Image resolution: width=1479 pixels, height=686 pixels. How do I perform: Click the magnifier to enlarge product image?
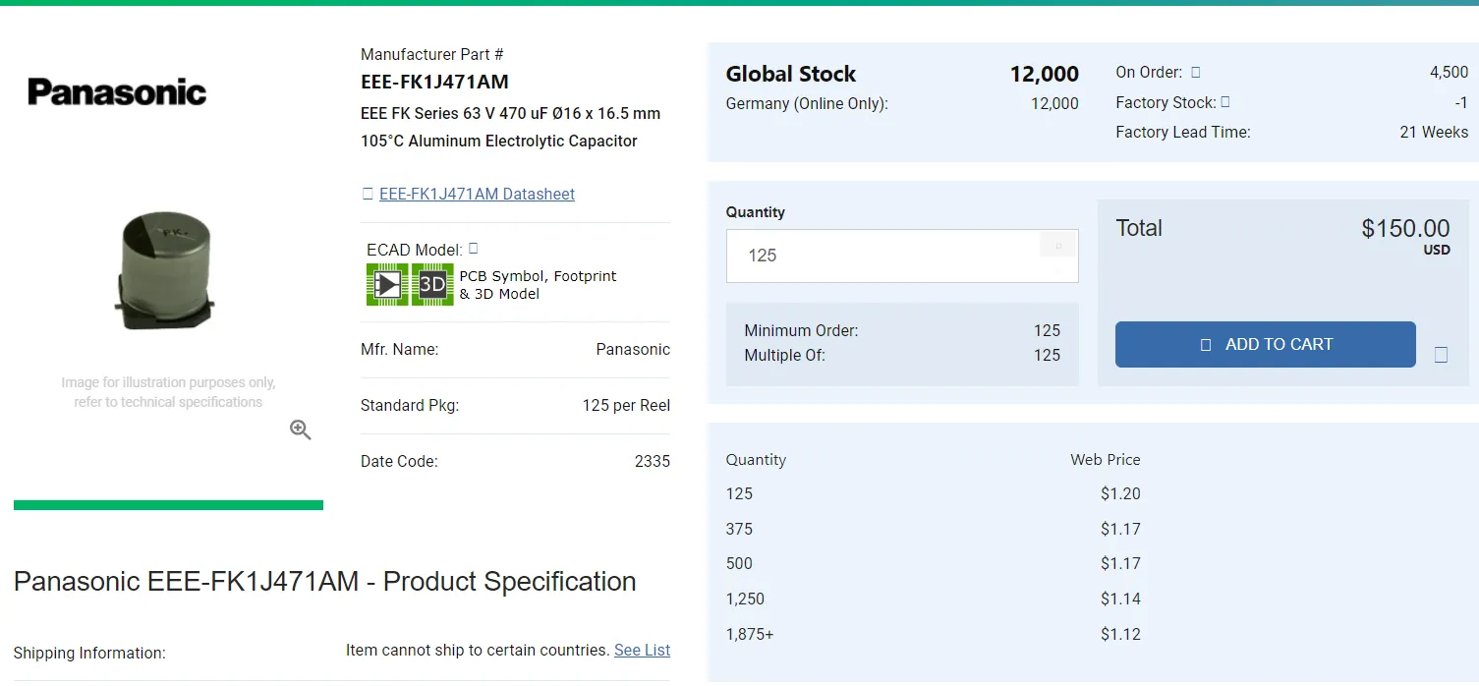click(301, 429)
